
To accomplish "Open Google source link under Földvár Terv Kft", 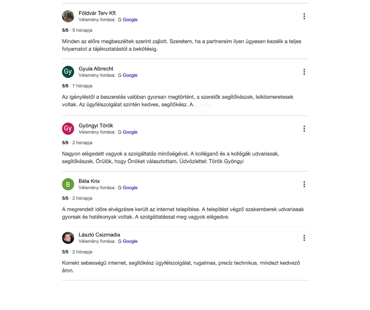I will coord(128,20).
